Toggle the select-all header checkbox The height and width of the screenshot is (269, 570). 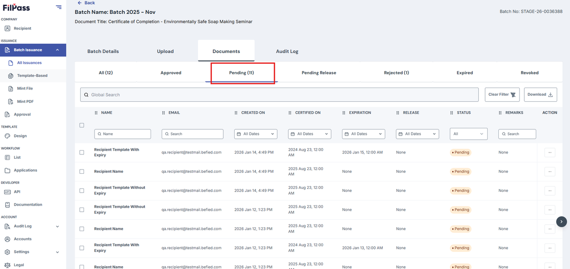click(82, 125)
